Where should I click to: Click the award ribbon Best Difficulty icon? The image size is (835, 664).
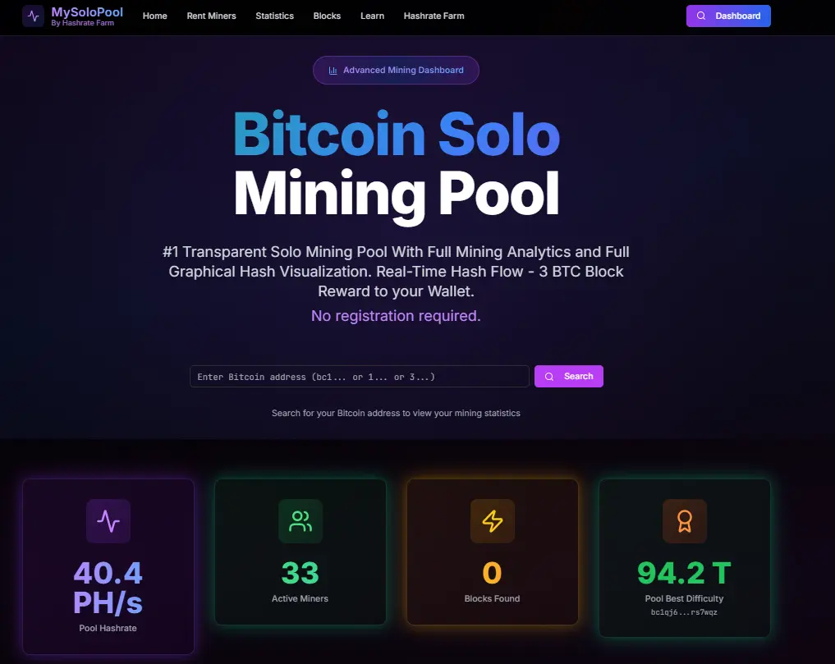685,521
